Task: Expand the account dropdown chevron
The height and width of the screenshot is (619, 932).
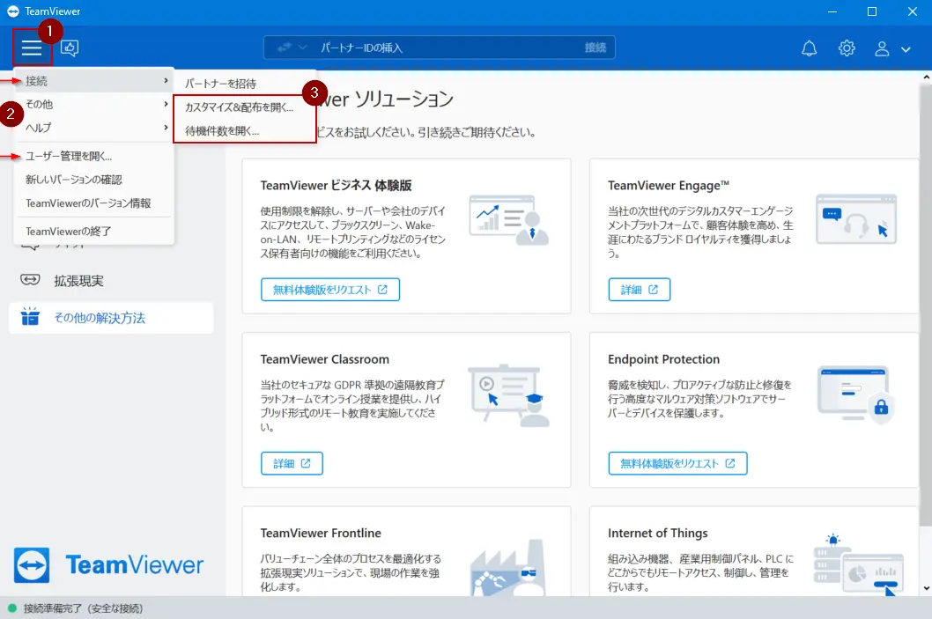Action: point(906,49)
